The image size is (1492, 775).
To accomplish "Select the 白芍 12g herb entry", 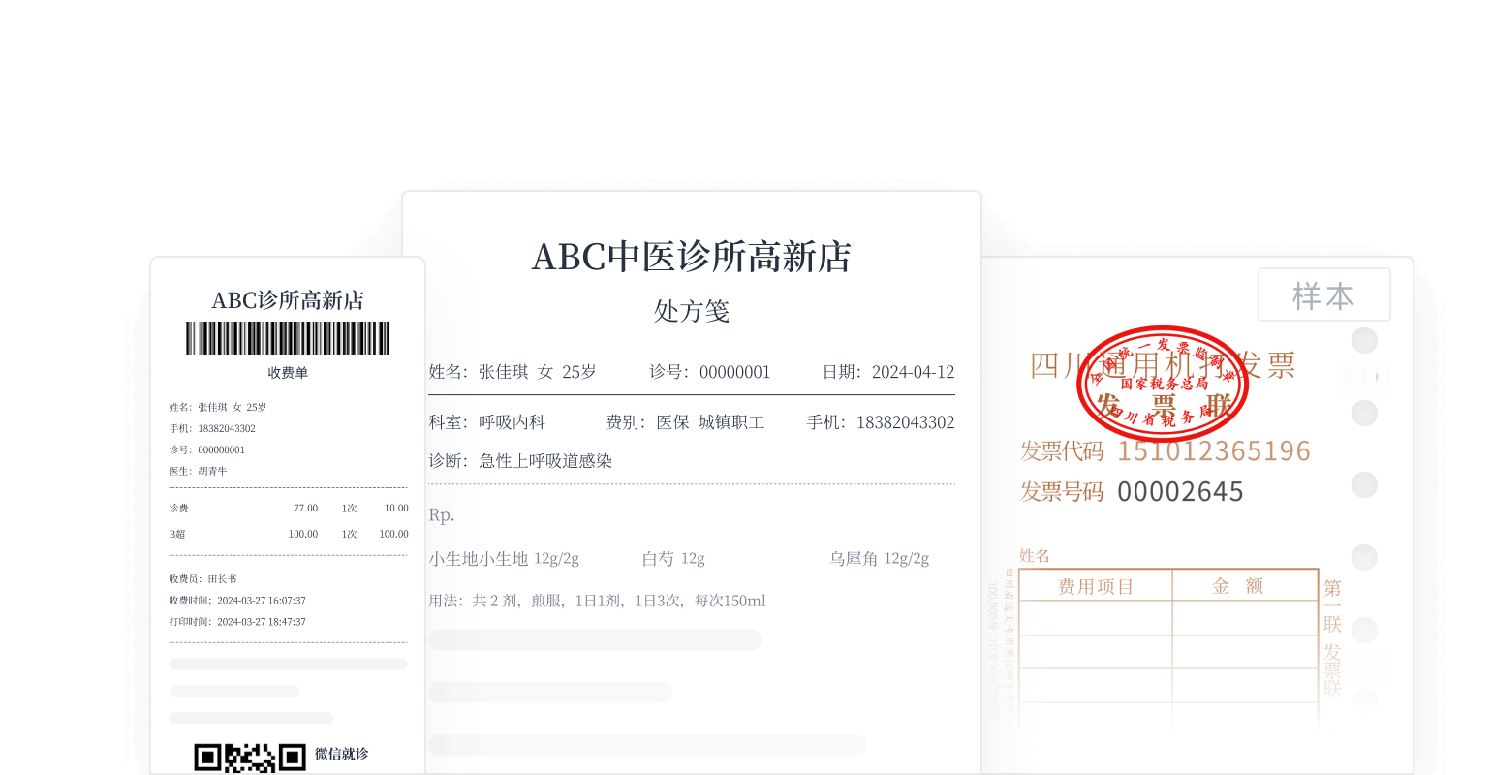I will click(x=673, y=559).
